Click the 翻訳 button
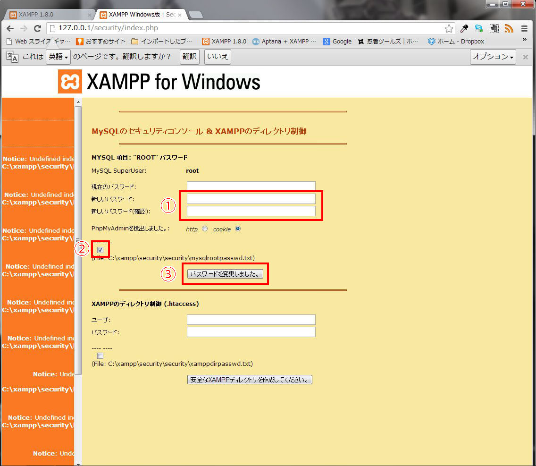 pos(189,57)
